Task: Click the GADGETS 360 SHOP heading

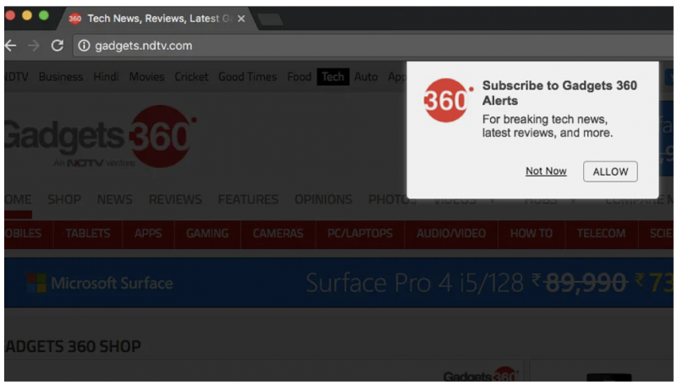Action: [73, 346]
